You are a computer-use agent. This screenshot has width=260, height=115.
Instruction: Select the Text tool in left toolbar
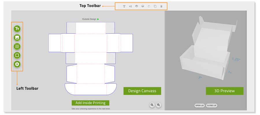coord(17,29)
